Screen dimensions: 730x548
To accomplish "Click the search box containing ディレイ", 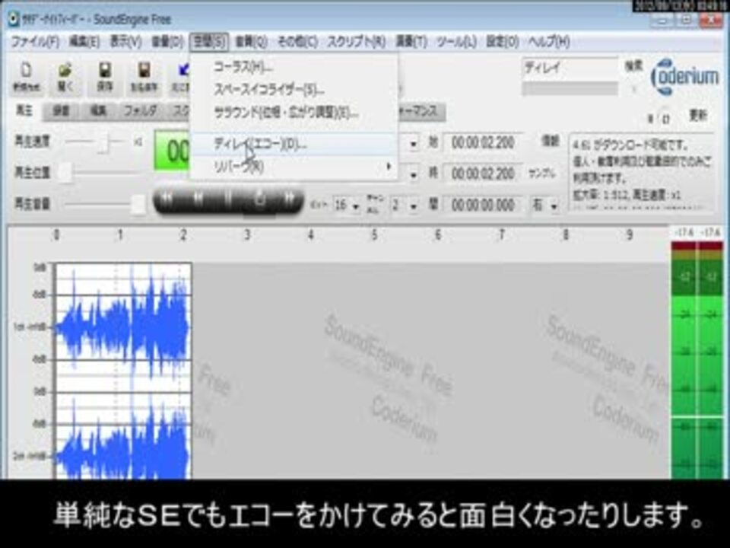I will pos(570,68).
